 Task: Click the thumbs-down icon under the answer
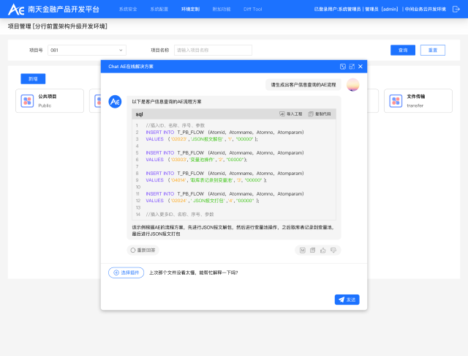point(333,250)
